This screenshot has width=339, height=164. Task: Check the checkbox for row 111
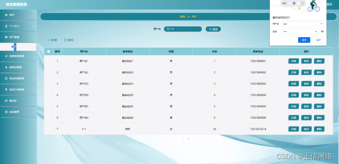pyautogui.click(x=48, y=129)
